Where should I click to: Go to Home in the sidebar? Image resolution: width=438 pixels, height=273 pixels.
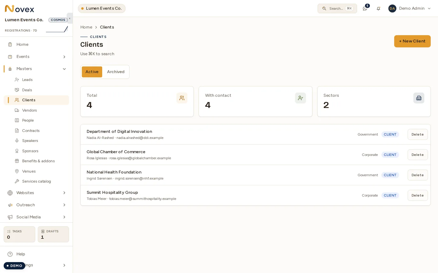pyautogui.click(x=36, y=45)
